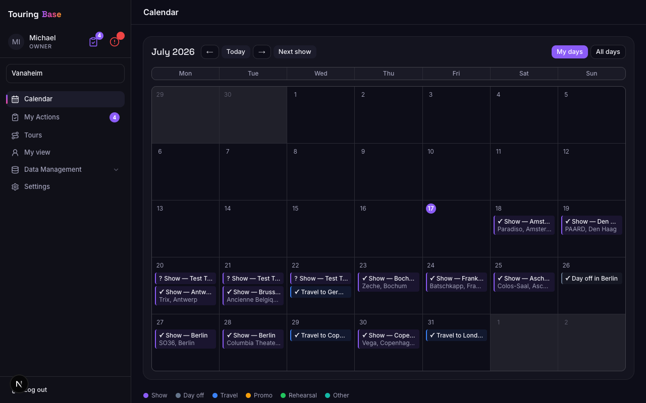
Task: Open Show Amsterdam at Paradiso event
Action: coord(524,225)
